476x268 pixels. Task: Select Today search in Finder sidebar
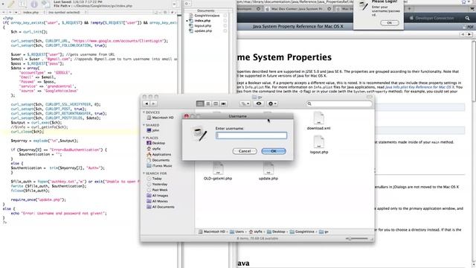coord(154,179)
